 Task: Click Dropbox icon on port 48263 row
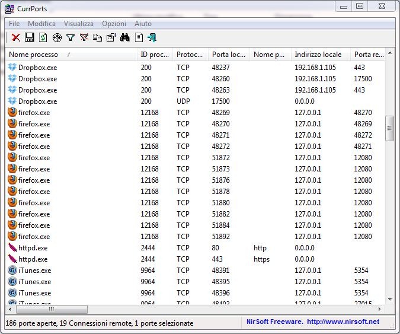12,90
